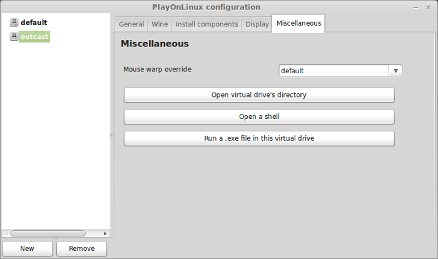Select the outcast virtual drive

tap(34, 37)
